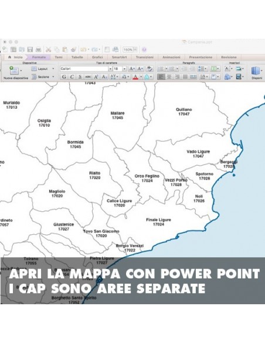This screenshot has width=265, height=343.
Task: Toggle strikethrough ABC formatting
Action: pyautogui.click(x=88, y=77)
